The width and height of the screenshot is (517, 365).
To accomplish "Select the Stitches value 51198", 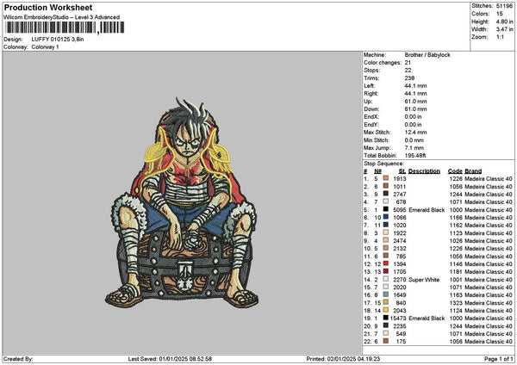I will click(504, 6).
